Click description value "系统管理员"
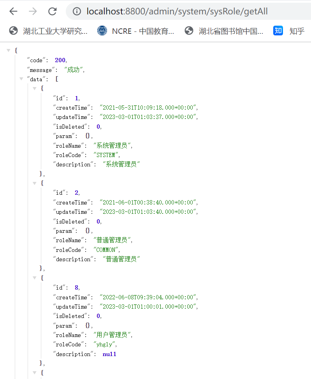 point(121,164)
